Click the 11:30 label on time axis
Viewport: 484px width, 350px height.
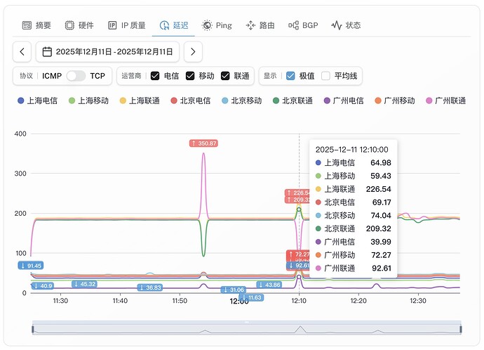pos(60,301)
